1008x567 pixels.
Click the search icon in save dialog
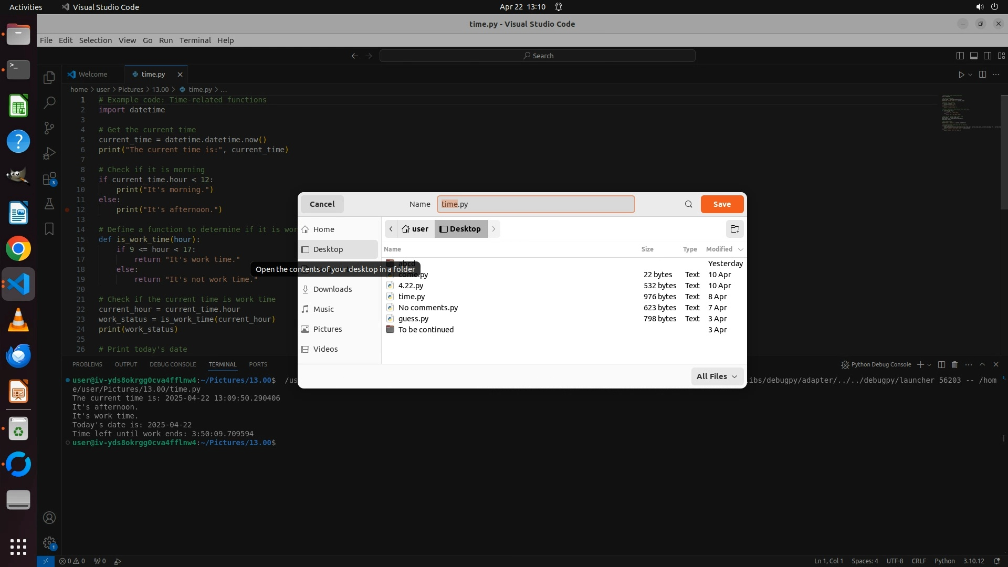[x=688, y=204]
